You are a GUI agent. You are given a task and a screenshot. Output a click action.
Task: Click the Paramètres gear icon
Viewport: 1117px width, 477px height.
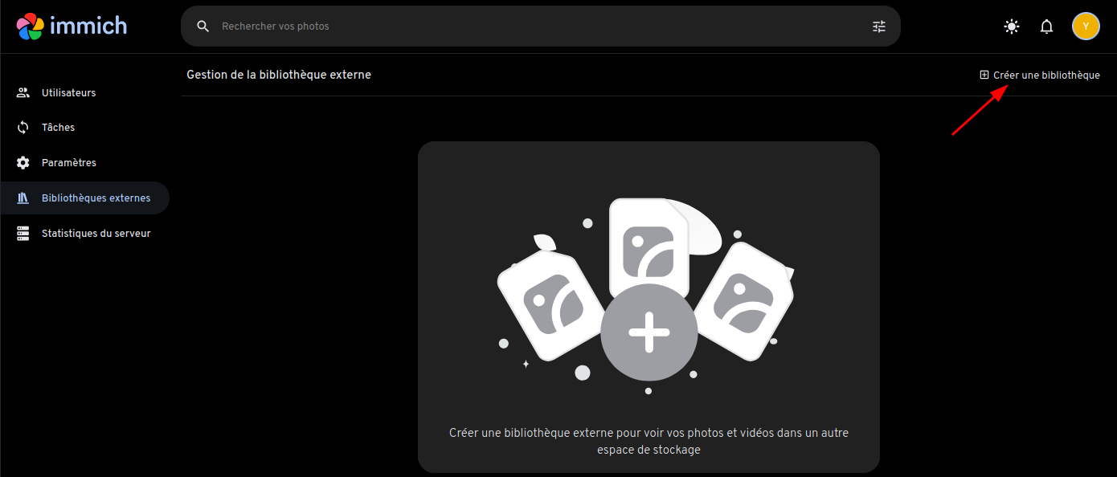click(x=23, y=163)
